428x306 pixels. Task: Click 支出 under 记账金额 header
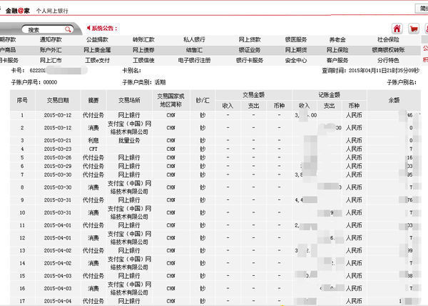329,106
